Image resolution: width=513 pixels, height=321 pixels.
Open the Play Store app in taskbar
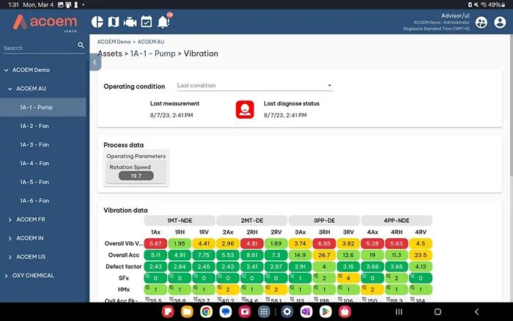tap(325, 311)
